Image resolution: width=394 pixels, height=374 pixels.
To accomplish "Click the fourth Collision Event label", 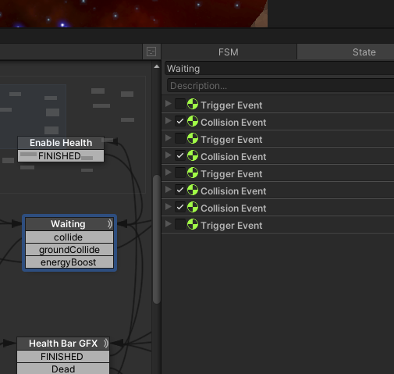I will [x=233, y=208].
